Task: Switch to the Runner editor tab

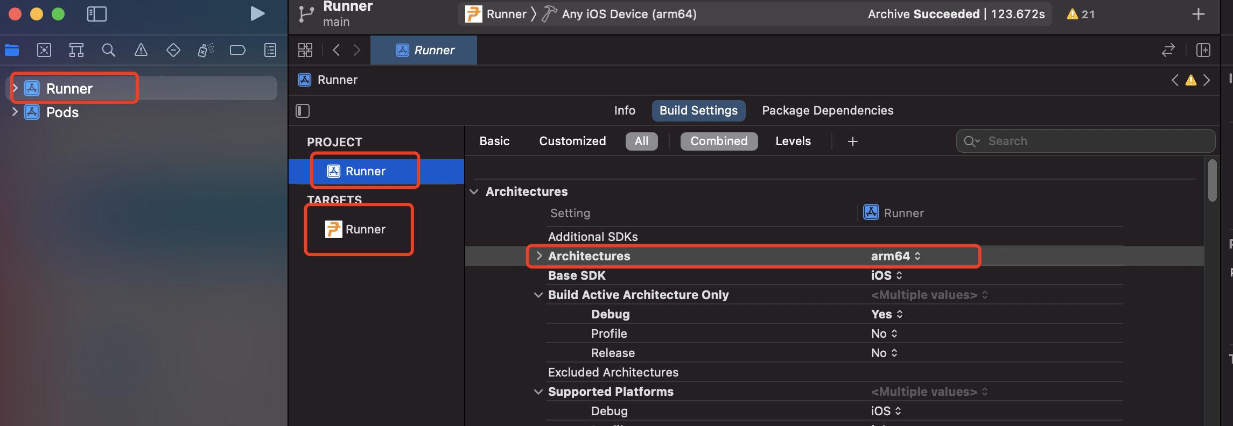Action: [424, 50]
